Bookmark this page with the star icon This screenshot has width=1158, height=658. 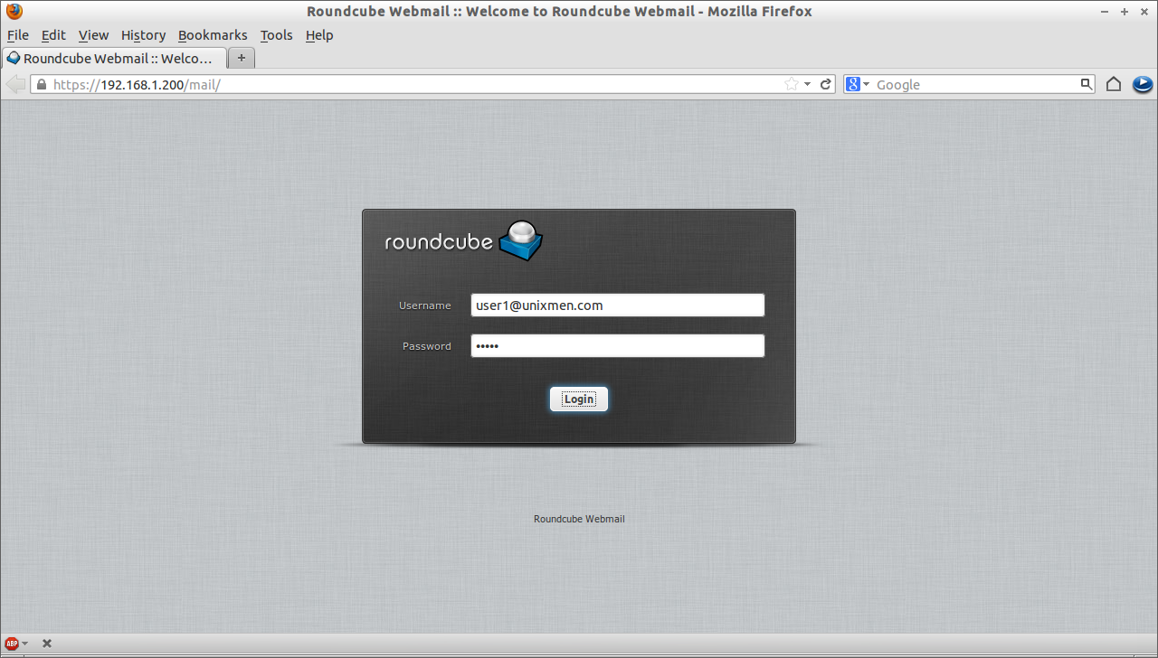click(792, 84)
